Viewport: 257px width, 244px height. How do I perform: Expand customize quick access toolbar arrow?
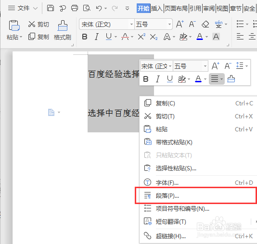pos(127,8)
